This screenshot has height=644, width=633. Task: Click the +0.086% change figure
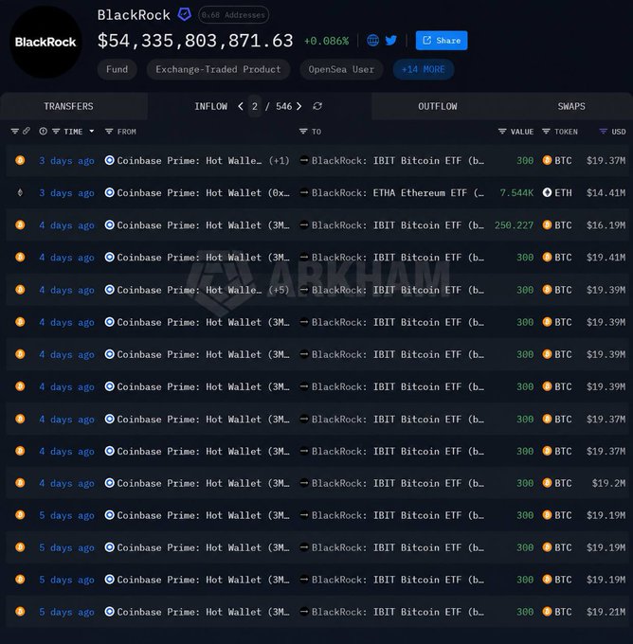326,41
